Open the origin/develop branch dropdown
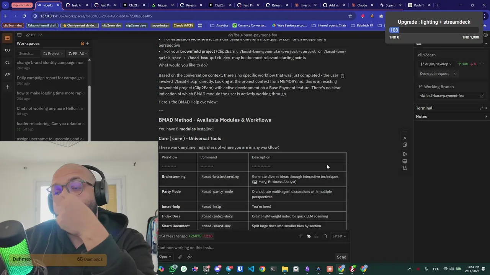 coord(436,64)
